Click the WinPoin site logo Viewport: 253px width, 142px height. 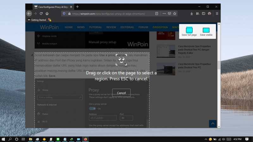tap(49, 27)
